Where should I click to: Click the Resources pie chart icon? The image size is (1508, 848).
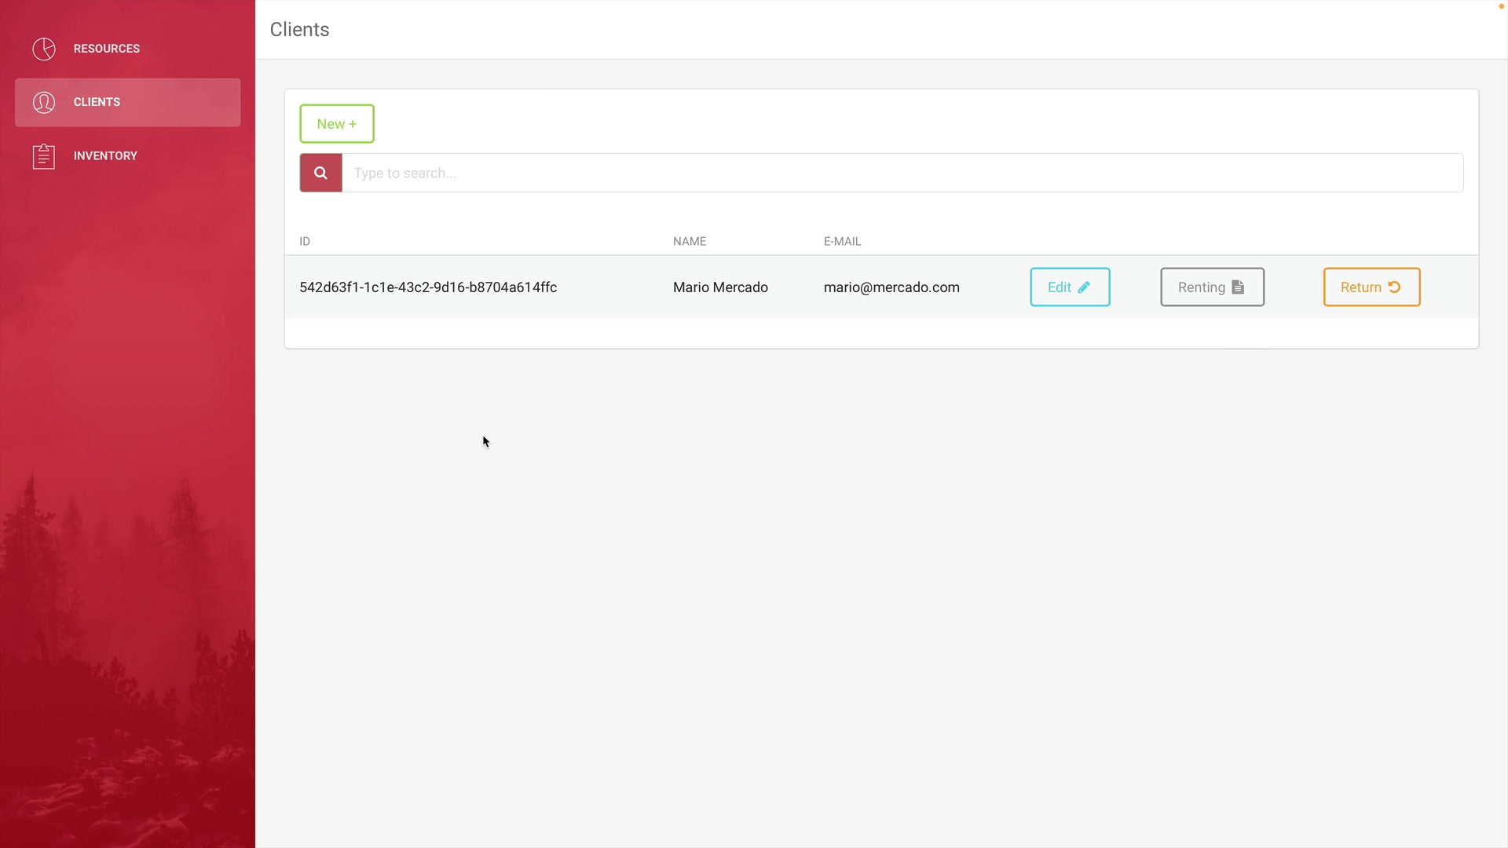click(x=44, y=49)
